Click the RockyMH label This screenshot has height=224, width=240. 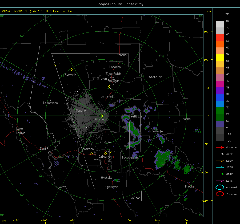[70, 75]
